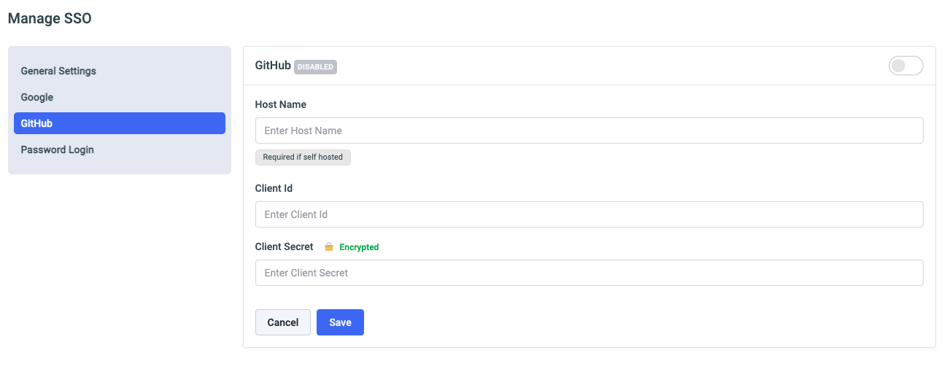Screen dimensions: 944x369
Task: Click into the Enter Client Id field
Action: coord(589,214)
